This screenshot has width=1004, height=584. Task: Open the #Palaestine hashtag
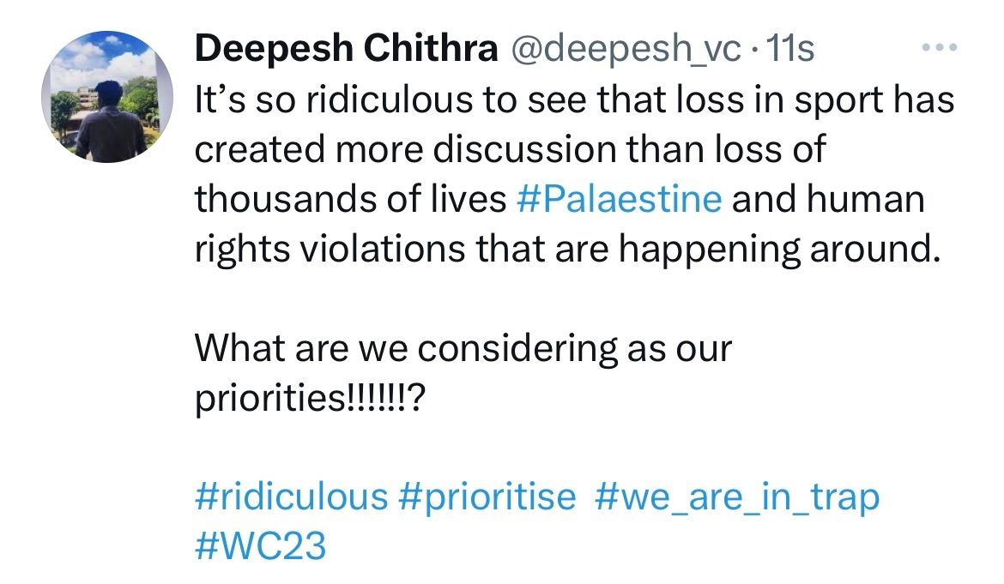pos(620,199)
